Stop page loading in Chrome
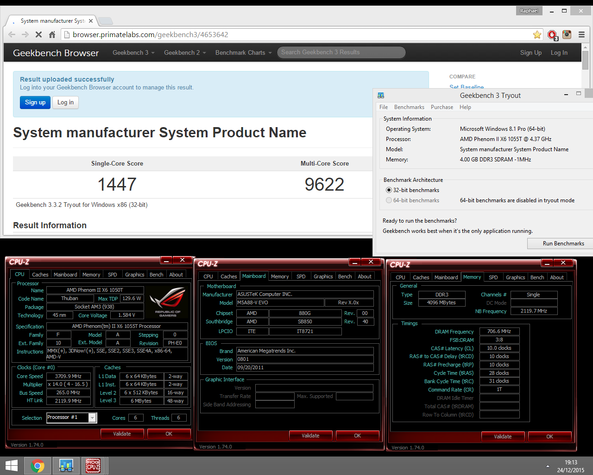593x475 pixels. [38, 35]
